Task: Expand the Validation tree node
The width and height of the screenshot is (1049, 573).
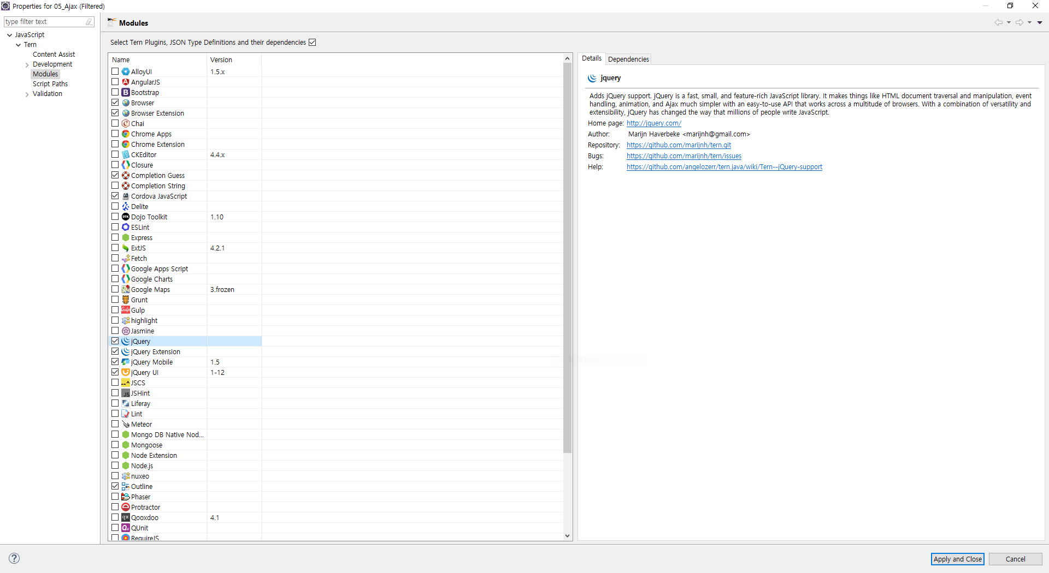Action: (x=27, y=94)
